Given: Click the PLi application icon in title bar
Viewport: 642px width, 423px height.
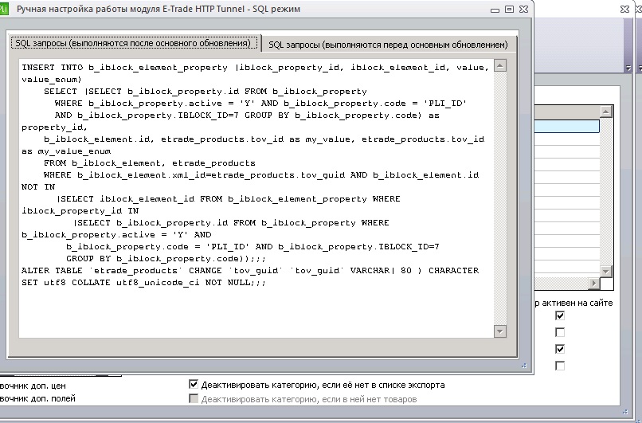Looking at the screenshot, I should (4, 9).
